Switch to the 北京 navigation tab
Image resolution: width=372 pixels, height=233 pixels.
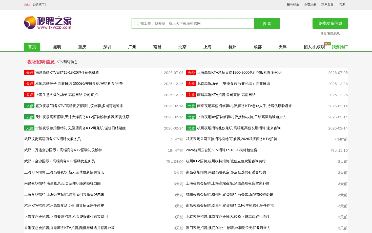(x=182, y=47)
